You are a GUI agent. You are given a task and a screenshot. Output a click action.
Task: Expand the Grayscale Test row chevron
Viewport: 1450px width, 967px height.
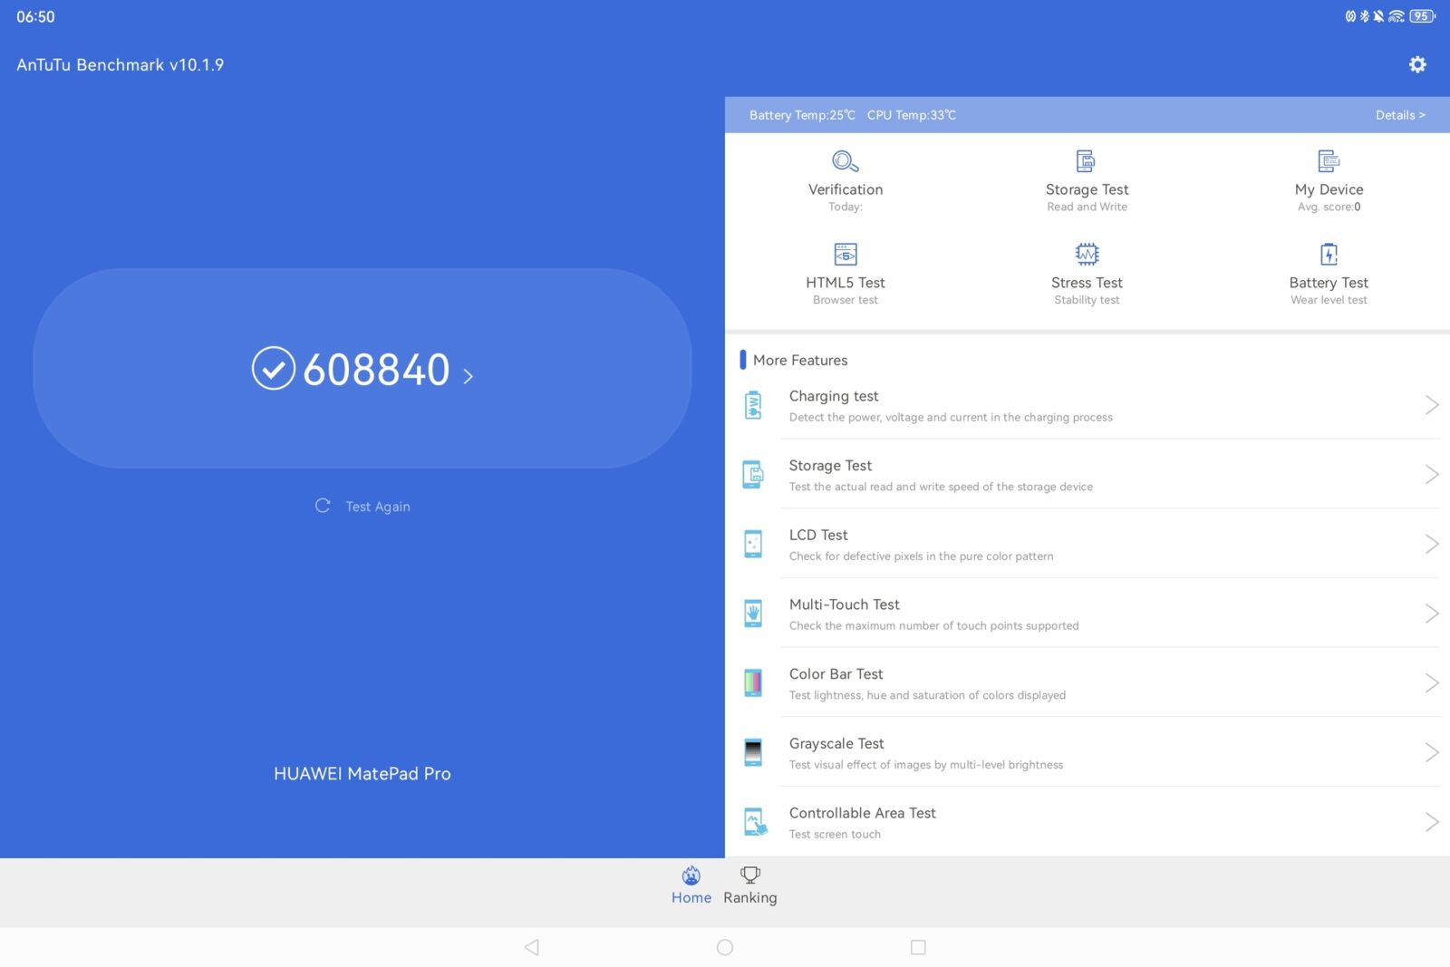[x=1430, y=752]
